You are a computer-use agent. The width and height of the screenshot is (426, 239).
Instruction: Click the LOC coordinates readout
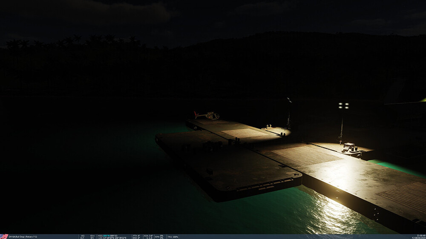[112, 238]
